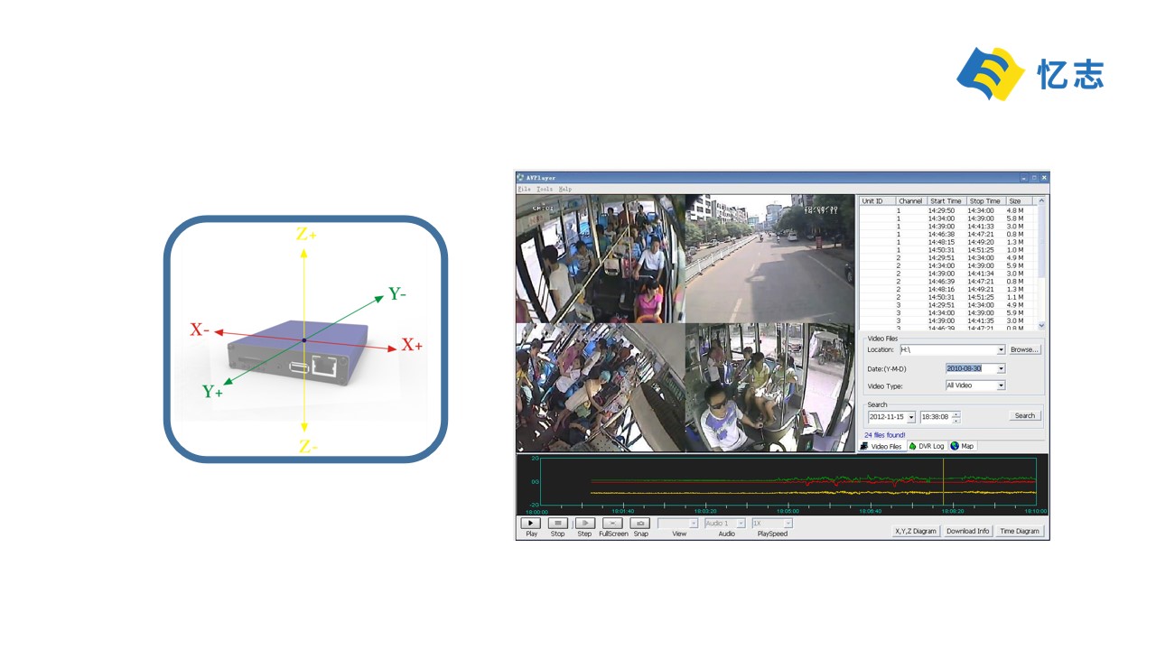
Task: Click the DVR Log tab icon
Action: 913,446
